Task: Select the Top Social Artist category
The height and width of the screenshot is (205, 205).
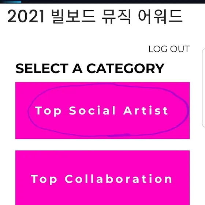Action: [102, 111]
